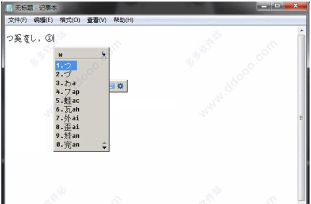311x204 pixels.
Task: Open the 编辑(E) menu
Action: coord(43,20)
